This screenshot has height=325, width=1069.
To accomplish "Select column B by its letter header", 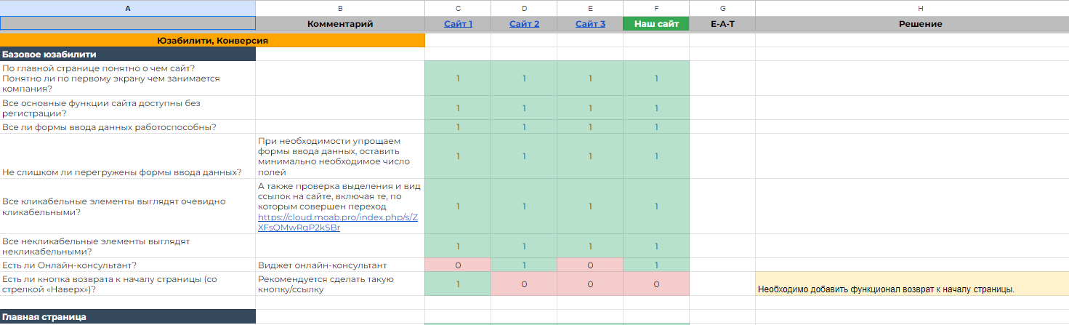I will coord(340,8).
